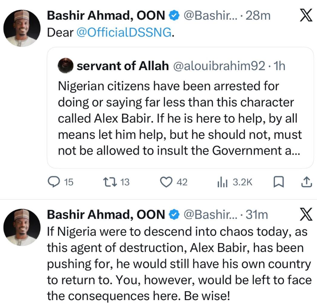317x303 pixels.
Task: Open quoted tweet about Alex Babir
Action: pos(180,119)
